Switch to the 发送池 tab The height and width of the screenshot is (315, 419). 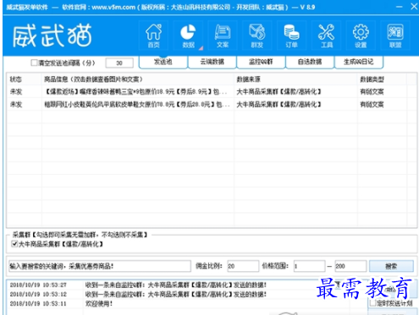pos(163,62)
